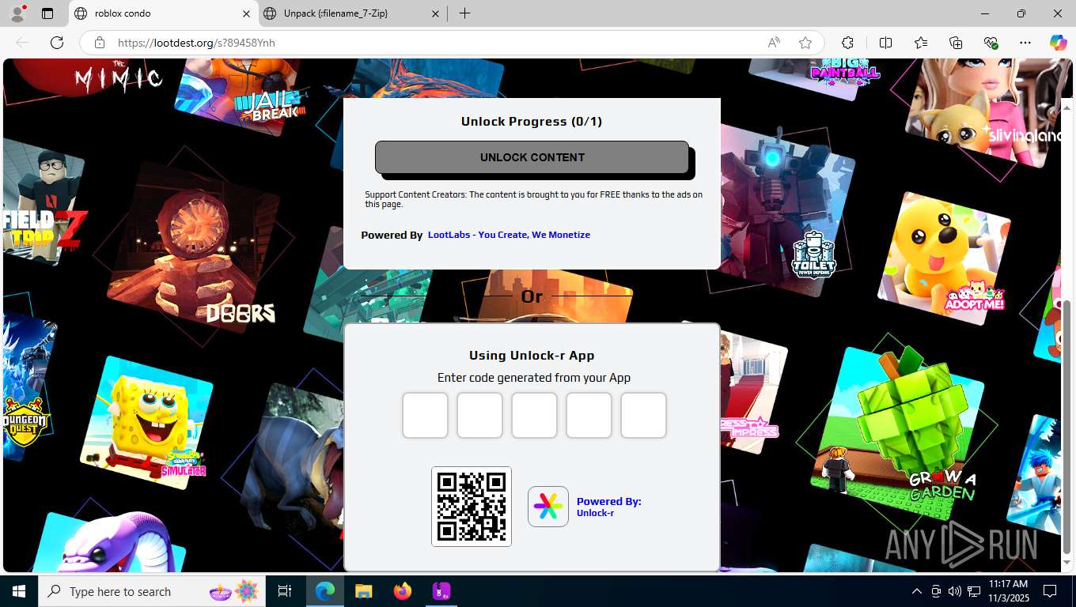
Task: Refresh the current page
Action: [x=56, y=43]
